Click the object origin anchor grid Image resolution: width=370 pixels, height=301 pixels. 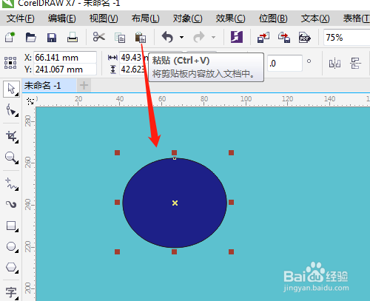[x=10, y=63]
